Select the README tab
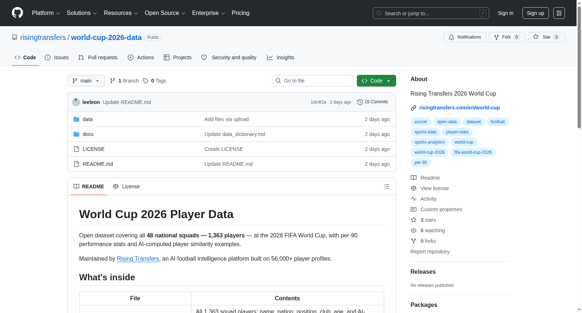The width and height of the screenshot is (582, 313). 89,186
